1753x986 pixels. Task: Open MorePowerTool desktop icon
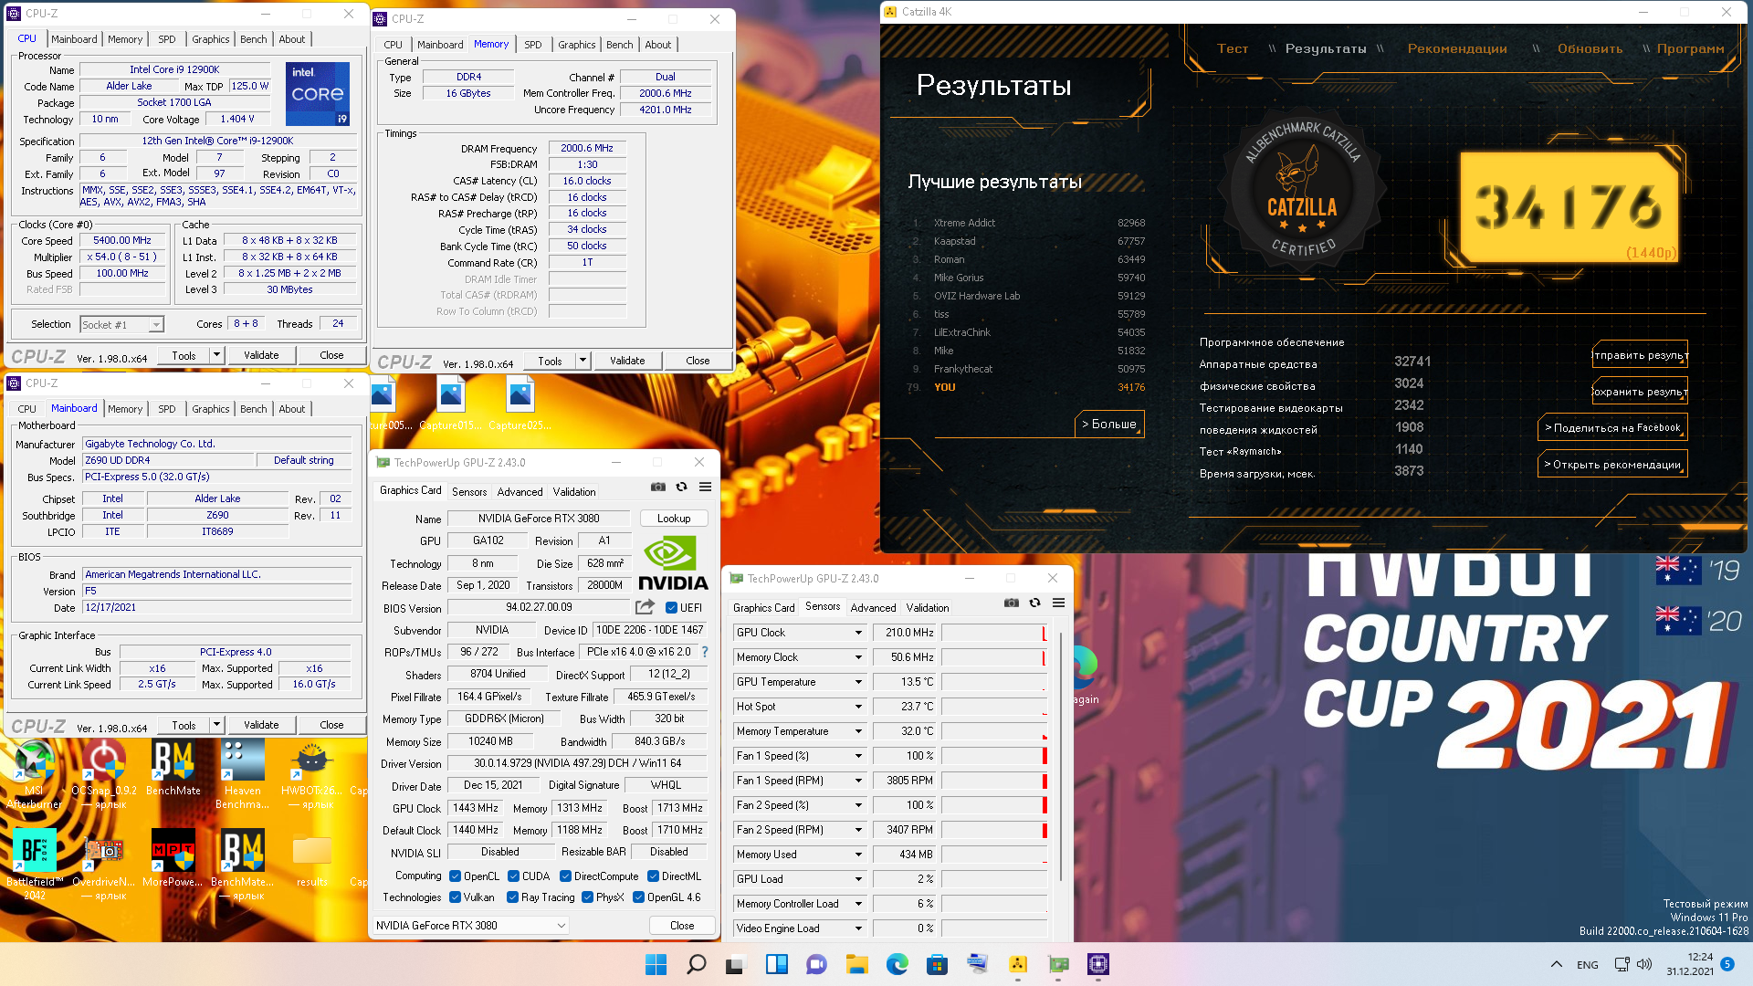(173, 858)
